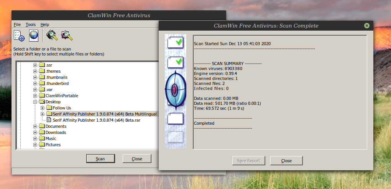Screen dimensions: 391x189
Task: Click the 'Infected files: 0' line
Action: coord(211,88)
